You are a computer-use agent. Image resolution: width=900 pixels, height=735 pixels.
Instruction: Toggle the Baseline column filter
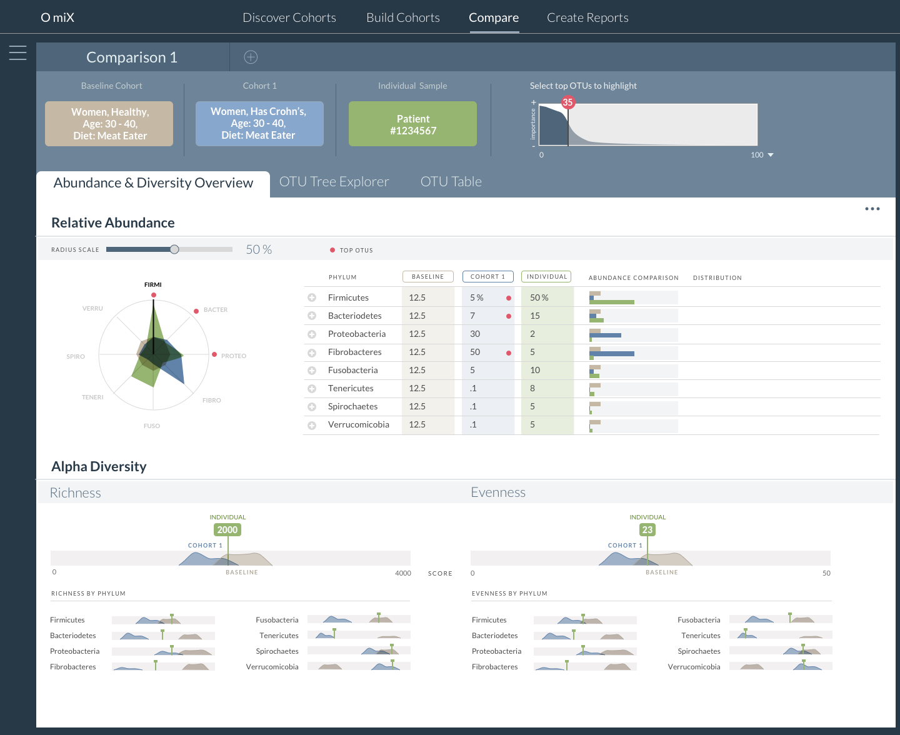[428, 277]
